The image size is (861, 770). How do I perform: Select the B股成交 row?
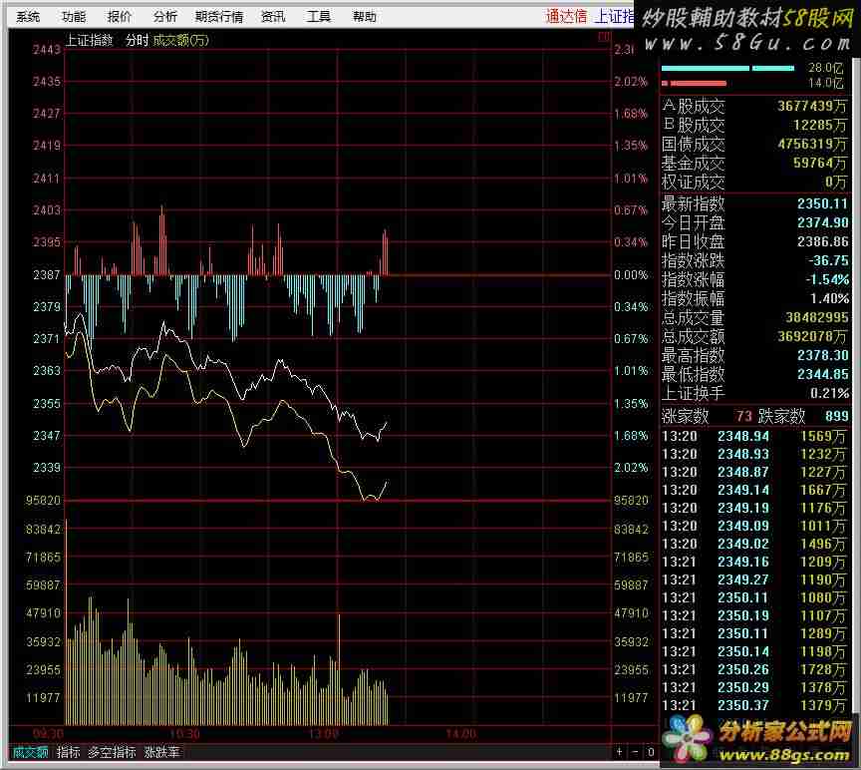click(754, 126)
